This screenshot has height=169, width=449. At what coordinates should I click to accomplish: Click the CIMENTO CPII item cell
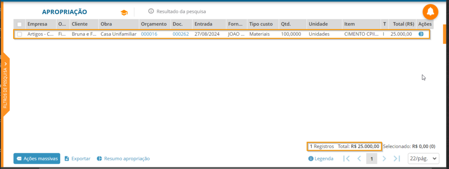coord(361,34)
